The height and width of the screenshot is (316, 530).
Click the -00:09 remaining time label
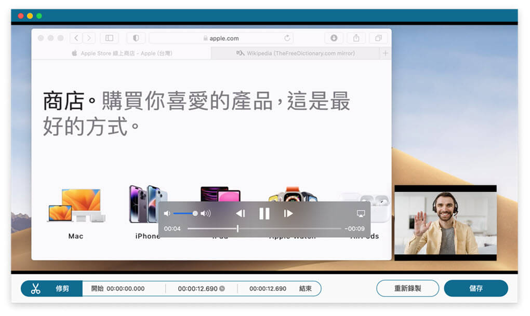pyautogui.click(x=354, y=228)
